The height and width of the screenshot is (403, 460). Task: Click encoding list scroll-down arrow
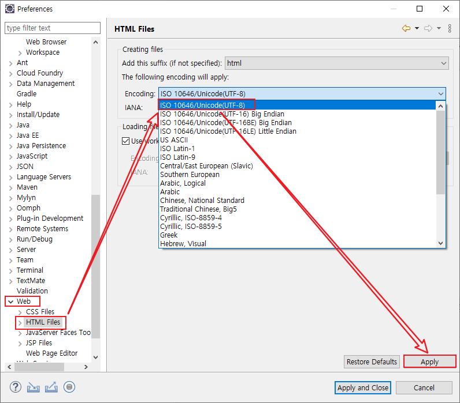tap(440, 243)
